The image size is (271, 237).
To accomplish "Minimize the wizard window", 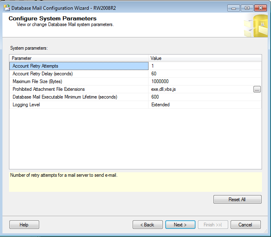I will click(233, 8).
